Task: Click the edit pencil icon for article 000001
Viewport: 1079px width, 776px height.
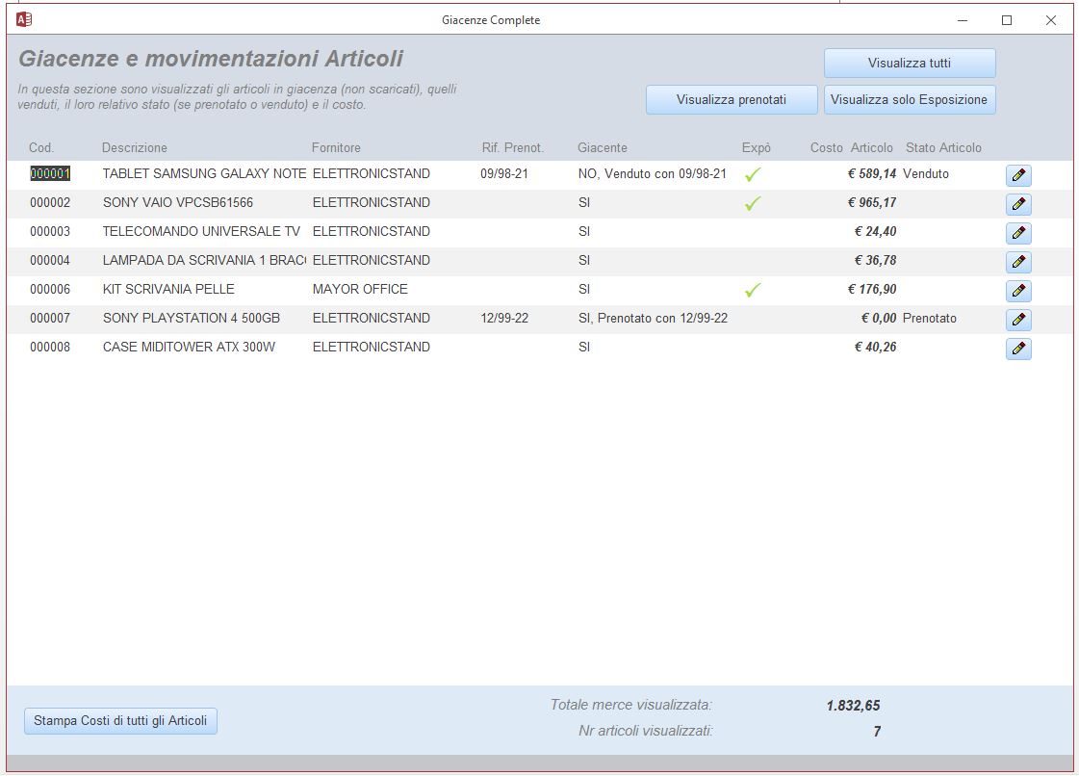Action: [1018, 175]
